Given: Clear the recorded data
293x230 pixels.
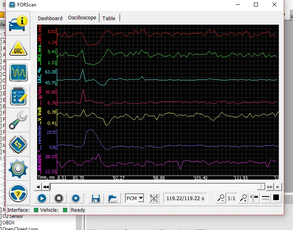Looking at the screenshot, I should (x=154, y=198).
